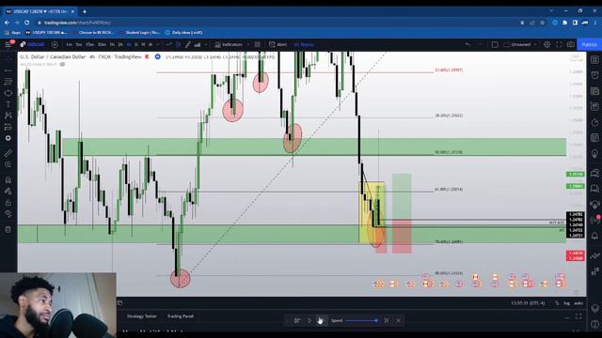Image resolution: width=602 pixels, height=338 pixels.
Task: Open the indicator templates grid icon
Action: click(x=257, y=44)
